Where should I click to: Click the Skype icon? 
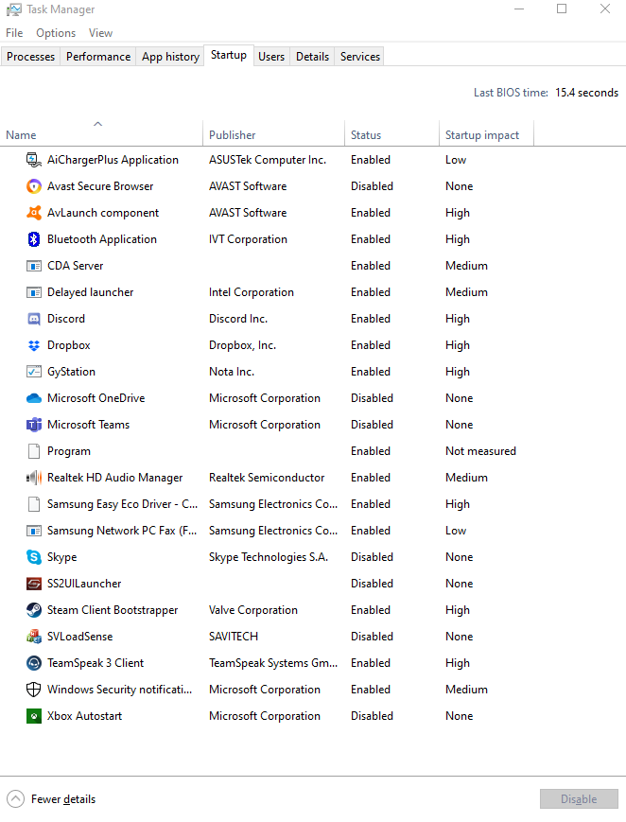tap(33, 557)
